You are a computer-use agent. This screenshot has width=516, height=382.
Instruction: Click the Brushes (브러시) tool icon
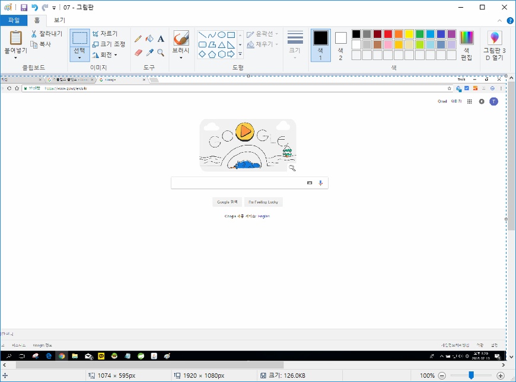coord(181,38)
